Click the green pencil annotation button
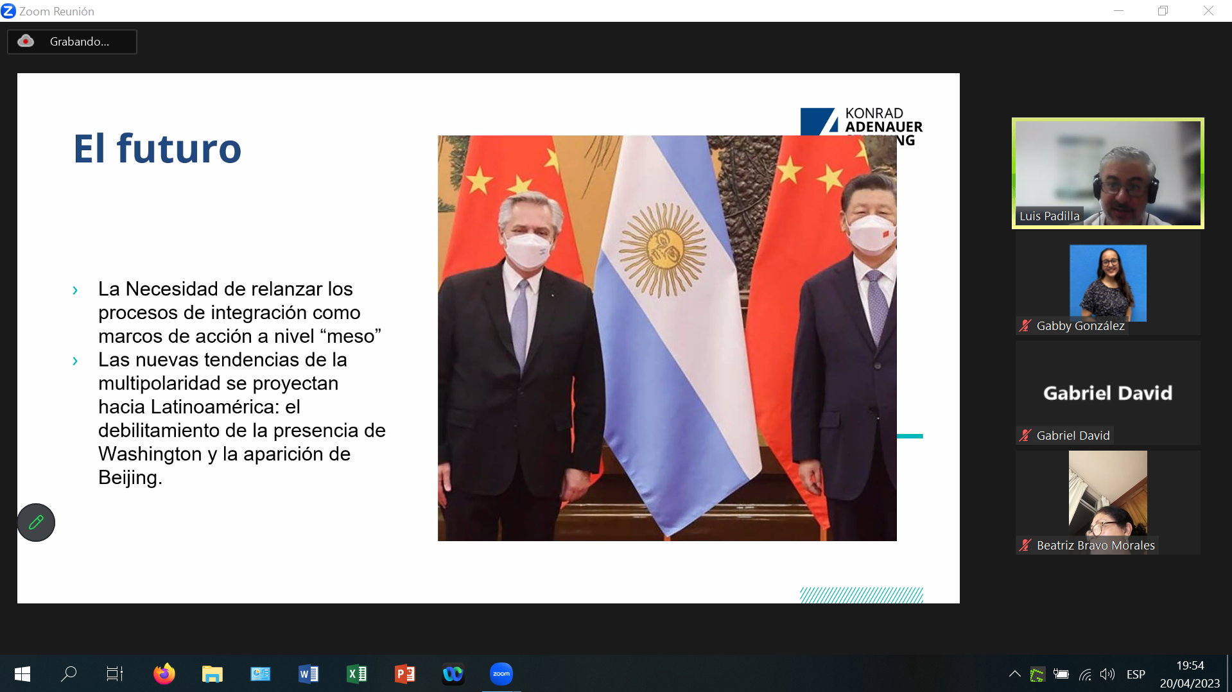Image resolution: width=1232 pixels, height=692 pixels. [x=36, y=523]
